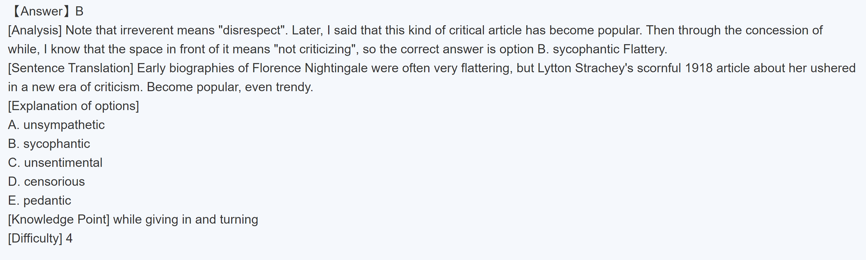The height and width of the screenshot is (260, 866).
Task: Select option B. sycophantic
Action: click(49, 144)
